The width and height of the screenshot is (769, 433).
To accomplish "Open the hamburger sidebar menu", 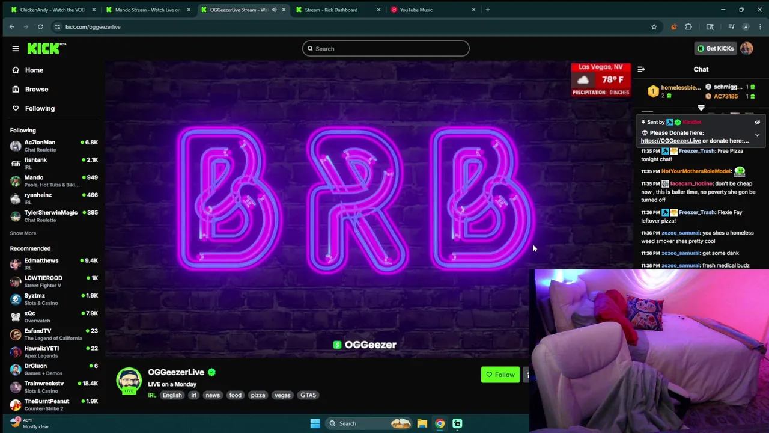I will point(16,49).
